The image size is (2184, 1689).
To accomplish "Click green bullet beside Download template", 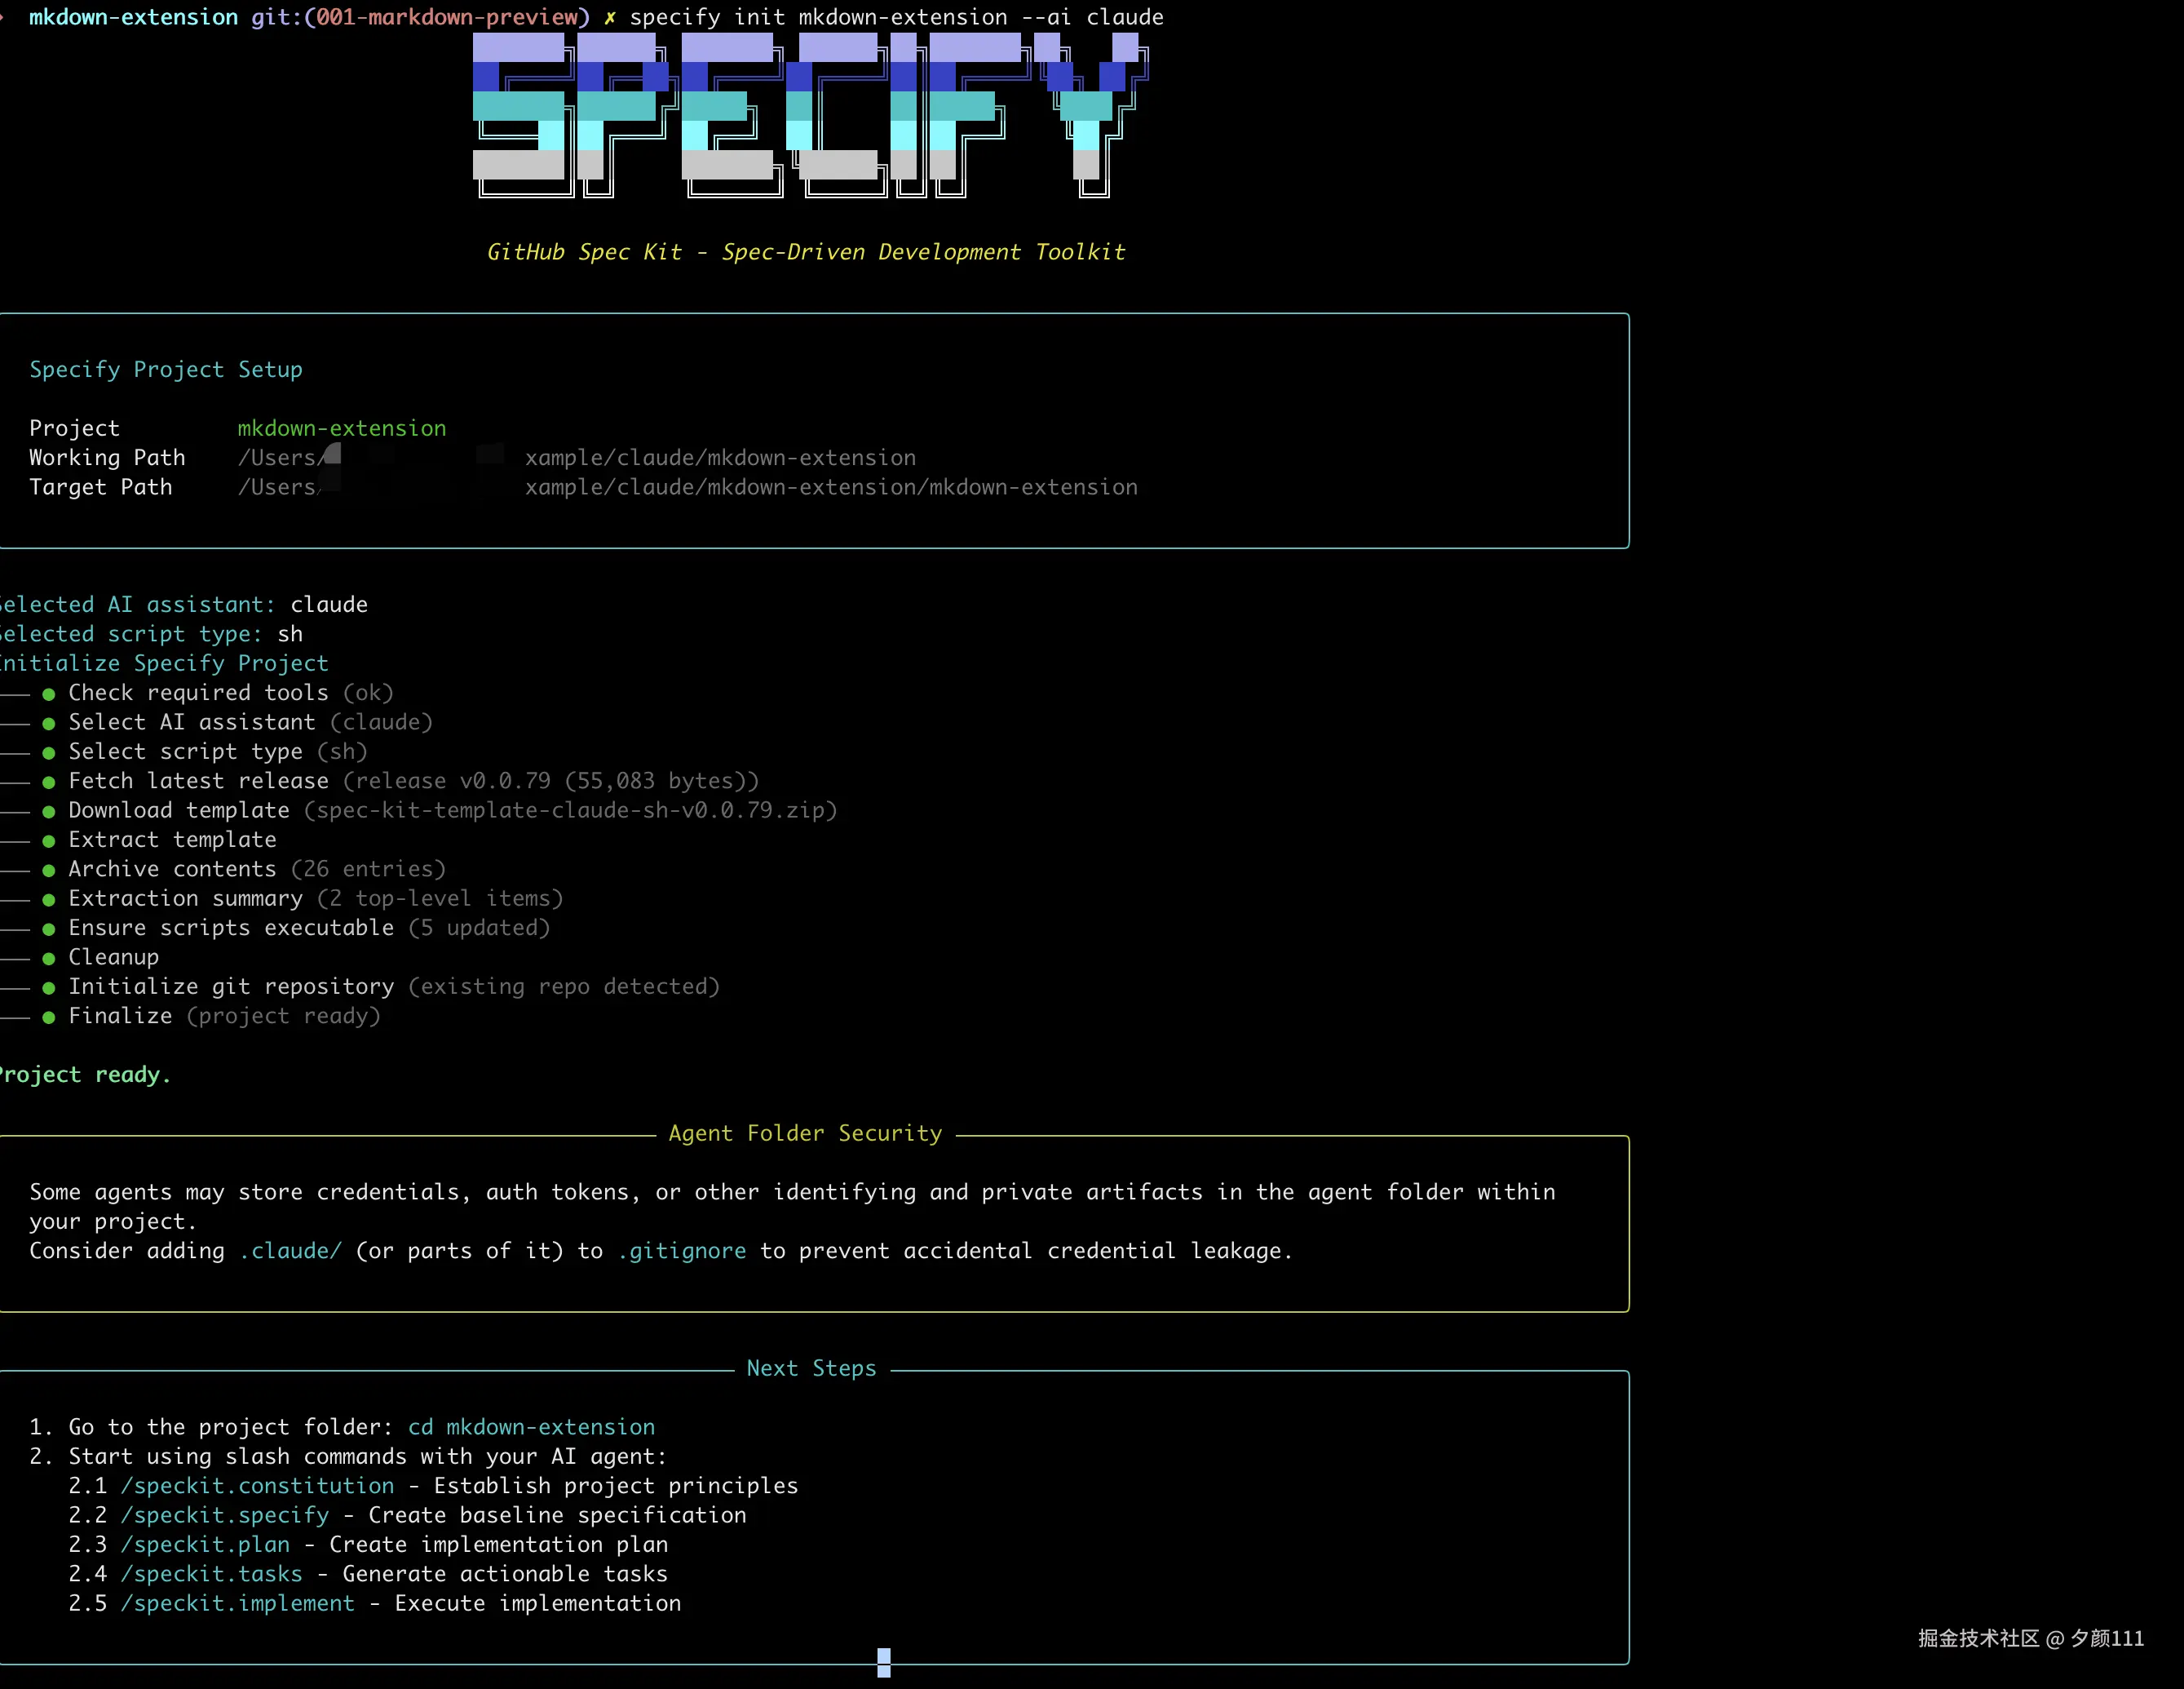I will 48,812.
